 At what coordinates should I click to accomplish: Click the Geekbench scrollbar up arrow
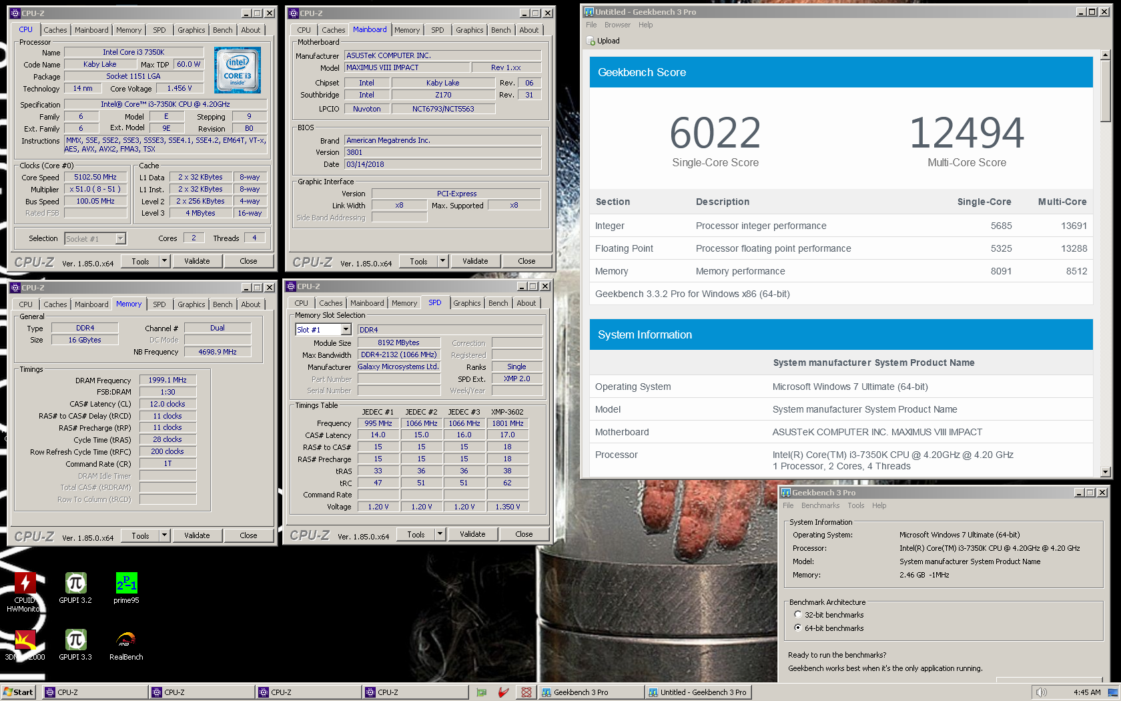1106,55
